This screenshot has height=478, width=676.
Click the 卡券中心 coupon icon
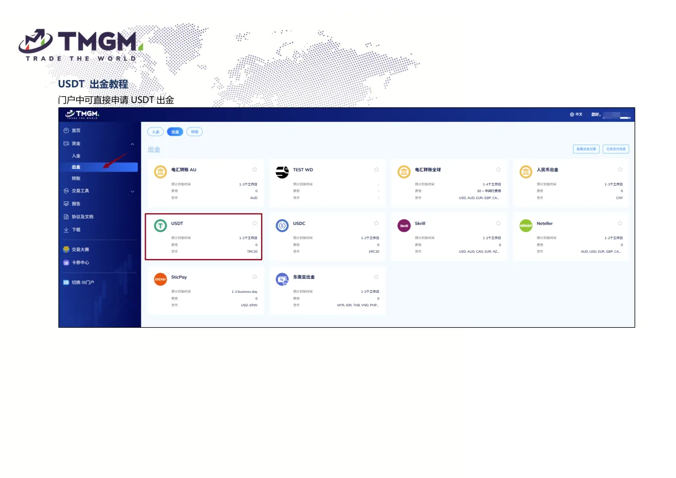66,263
